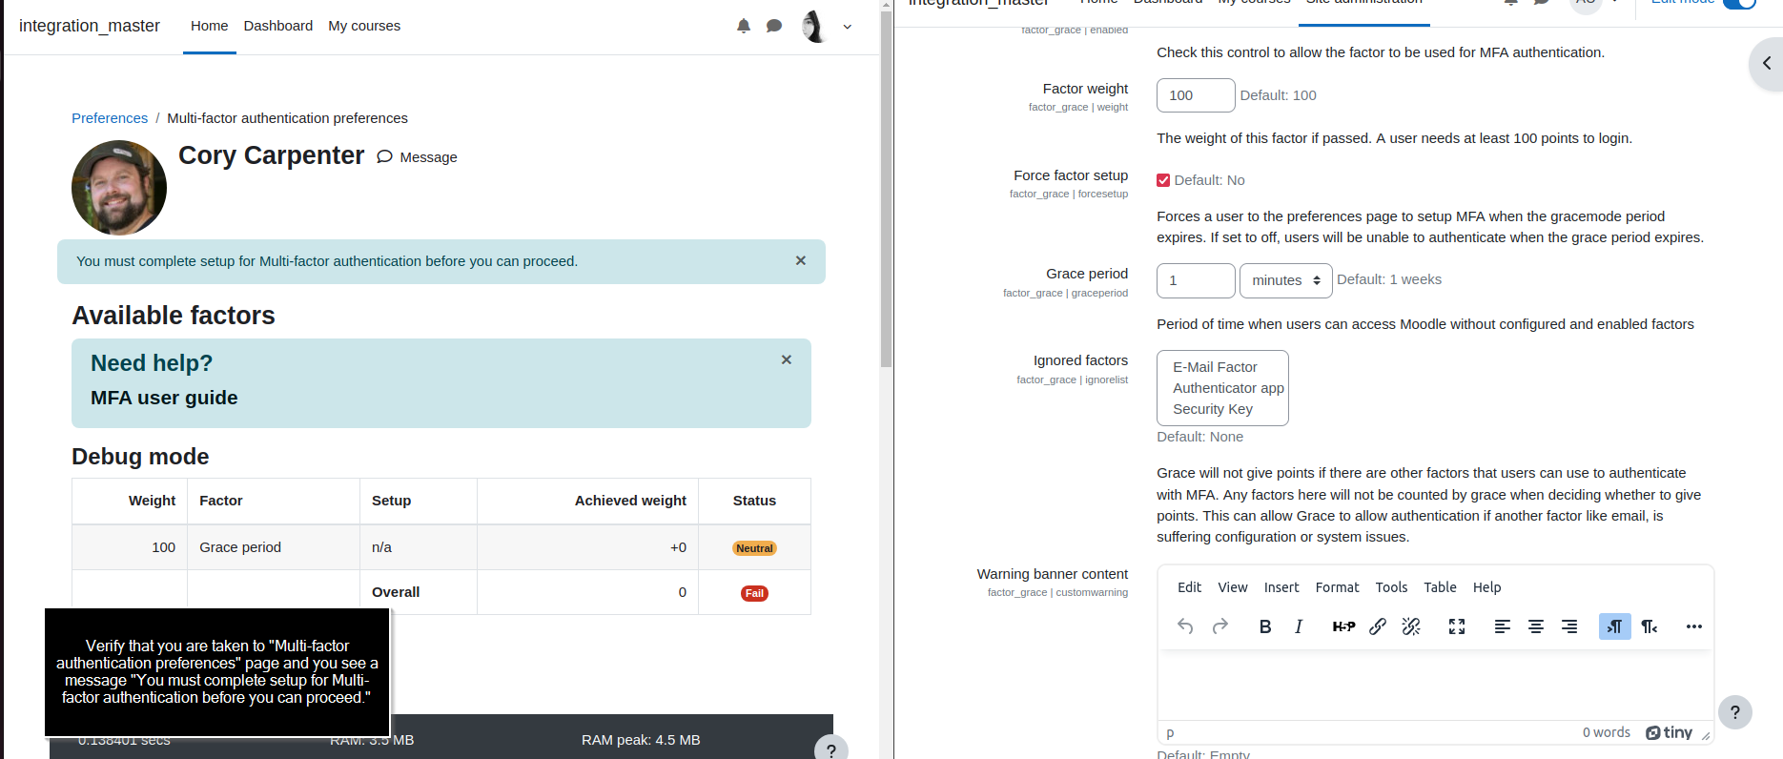Click the '0 words' counter in editor
This screenshot has width=1783, height=759.
[1607, 732]
